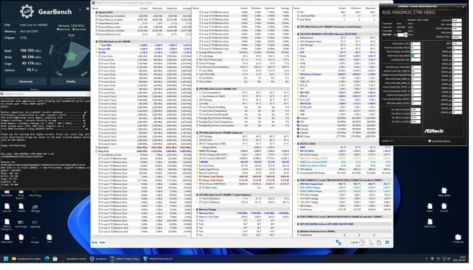This screenshot has height=270, width=473.
Task: Open GearBench folder in taskbar
Action: (x=26, y=259)
